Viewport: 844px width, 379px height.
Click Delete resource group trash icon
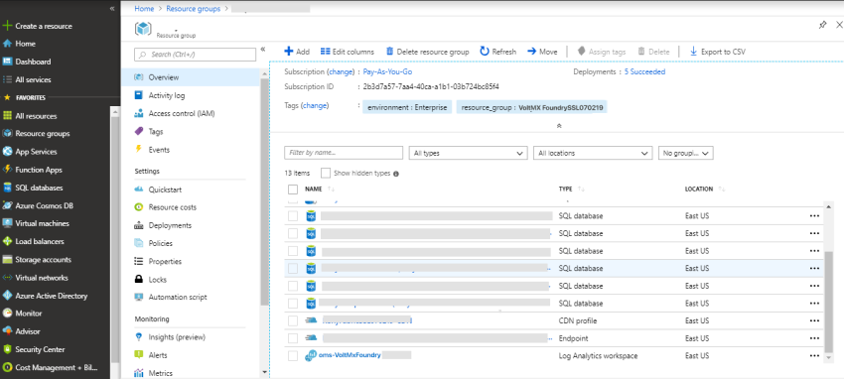pos(389,52)
